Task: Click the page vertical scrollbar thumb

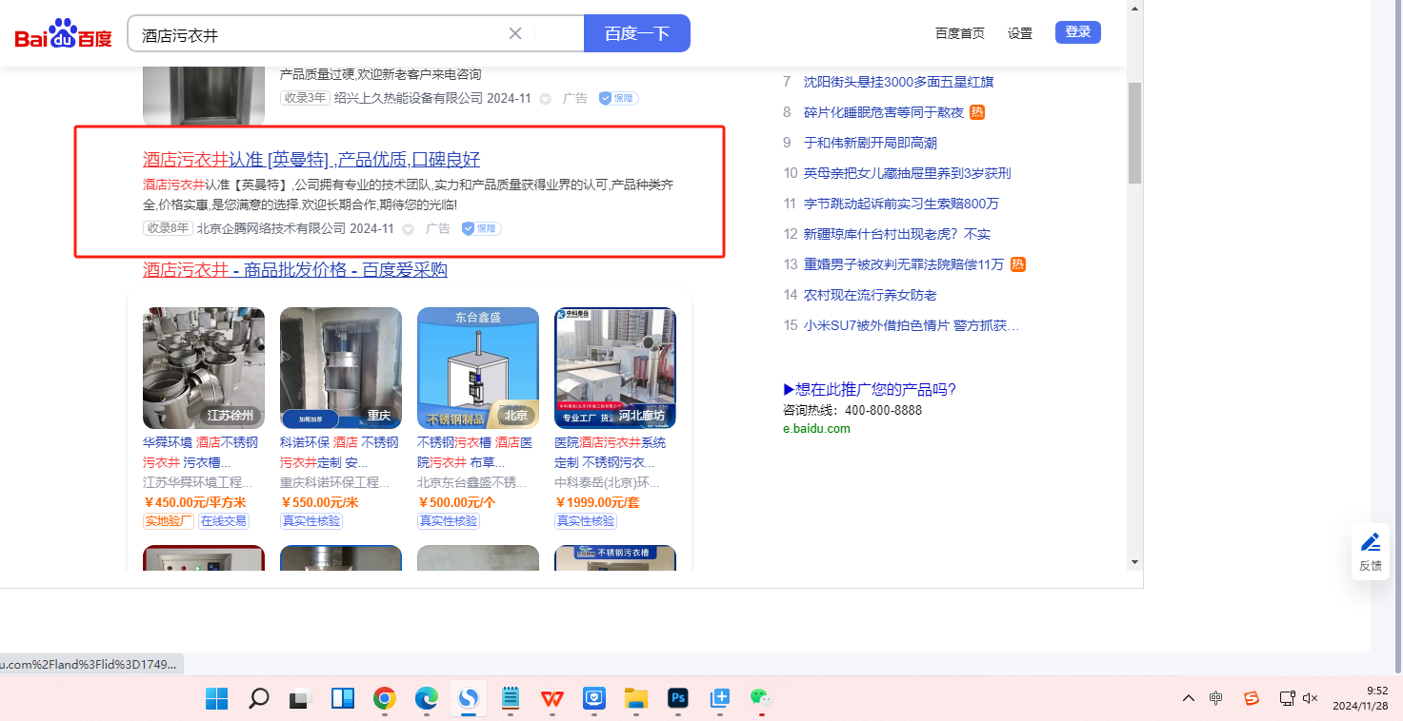Action: pyautogui.click(x=1134, y=133)
